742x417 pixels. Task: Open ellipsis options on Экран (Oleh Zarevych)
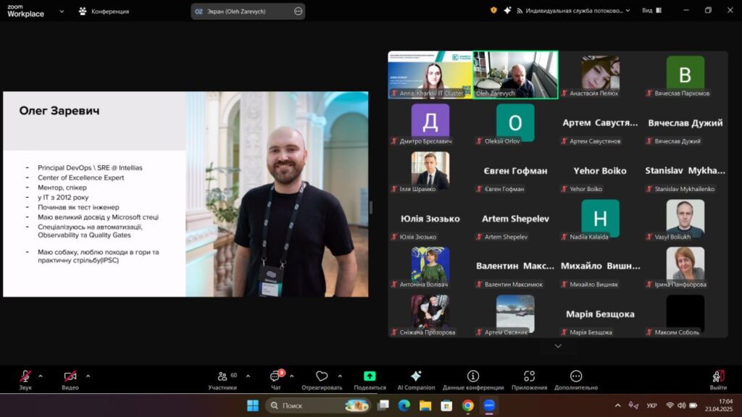point(299,12)
